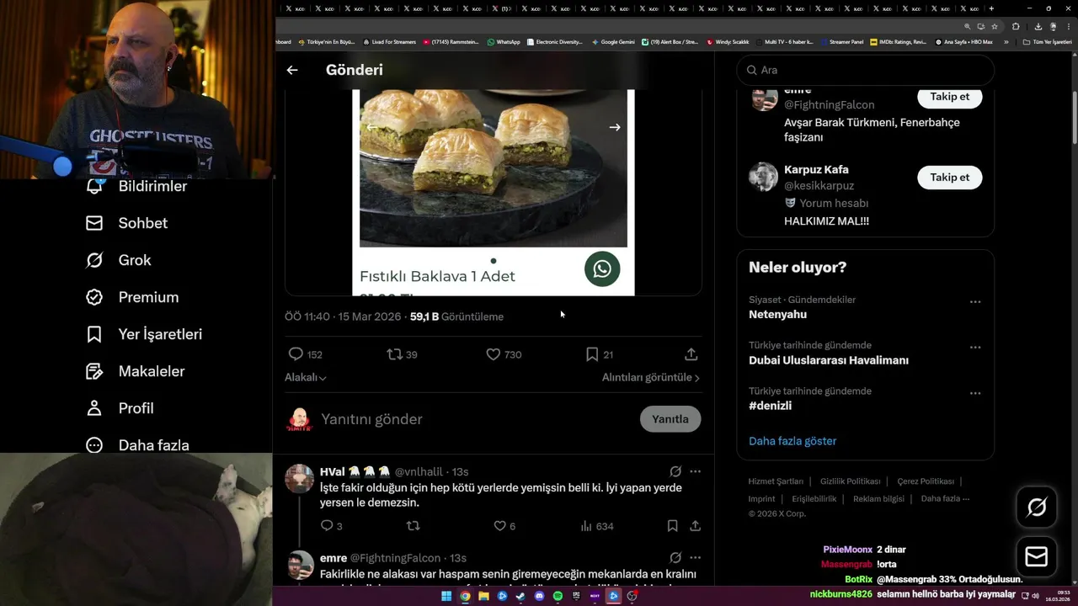Image resolution: width=1078 pixels, height=606 pixels.
Task: Open Reklam bilgisi link
Action: click(x=878, y=498)
